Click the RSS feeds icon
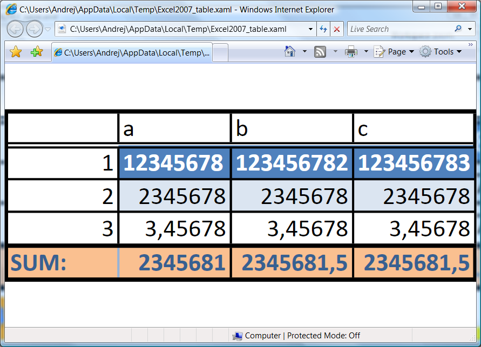 (x=320, y=51)
